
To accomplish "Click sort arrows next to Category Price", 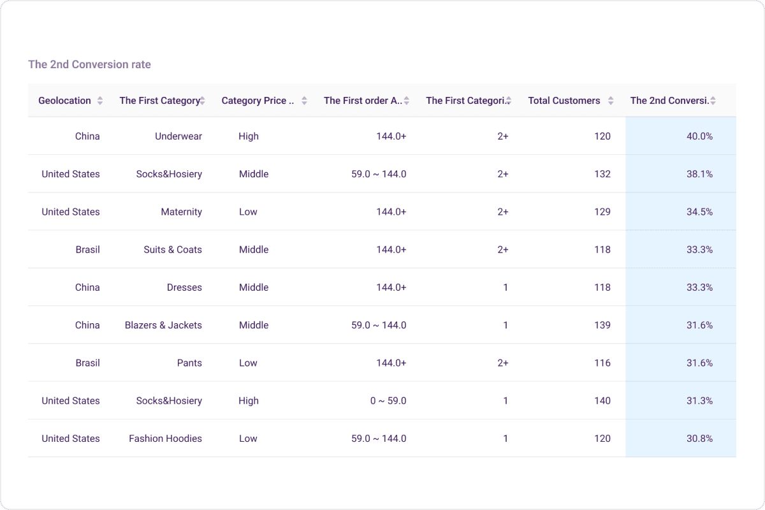I will [304, 101].
